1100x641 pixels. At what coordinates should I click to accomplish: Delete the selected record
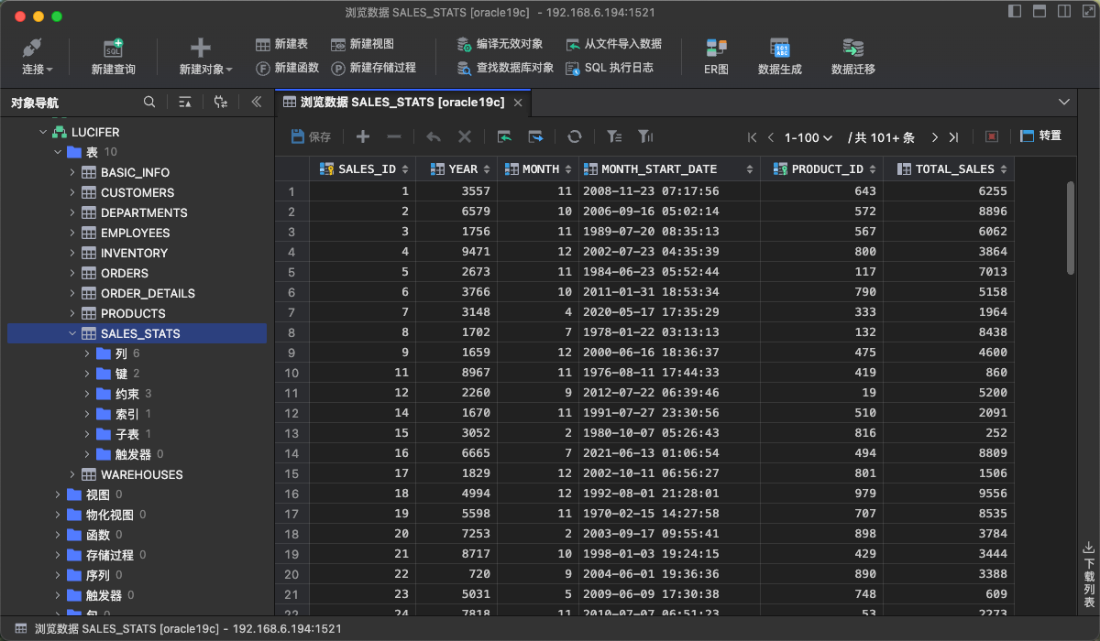click(x=394, y=136)
